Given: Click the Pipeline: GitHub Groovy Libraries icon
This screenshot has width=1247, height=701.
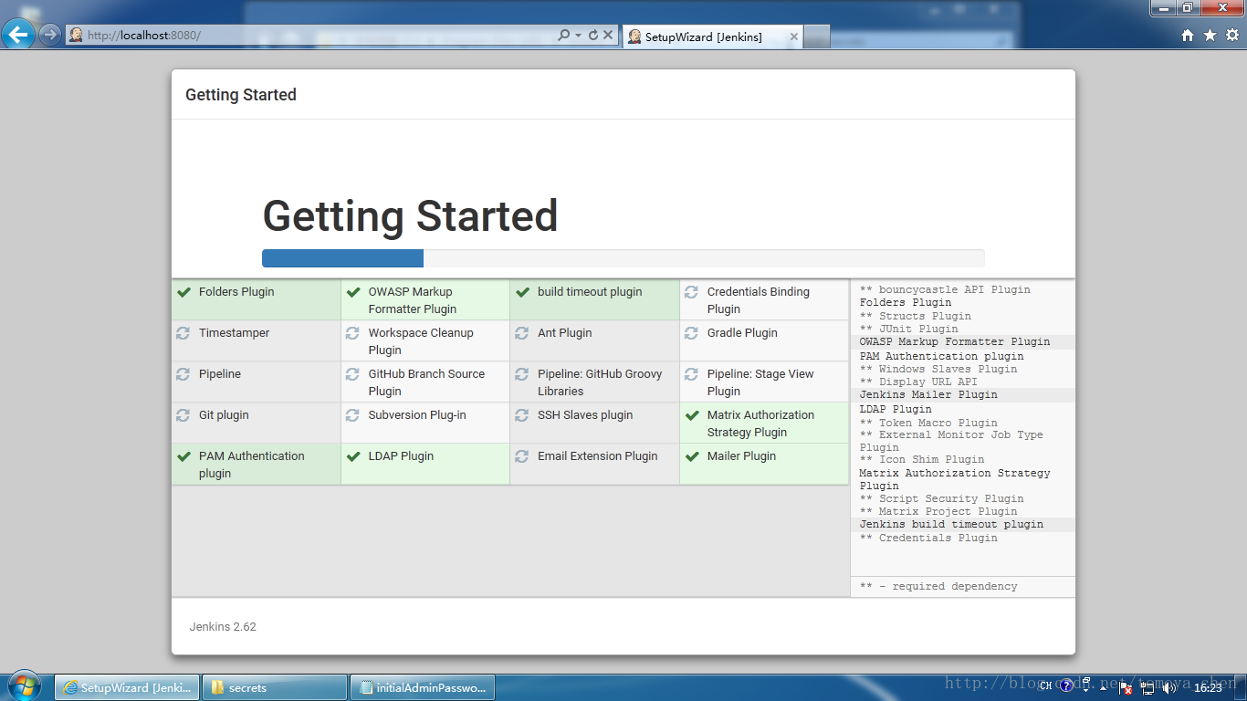Looking at the screenshot, I should point(522,374).
